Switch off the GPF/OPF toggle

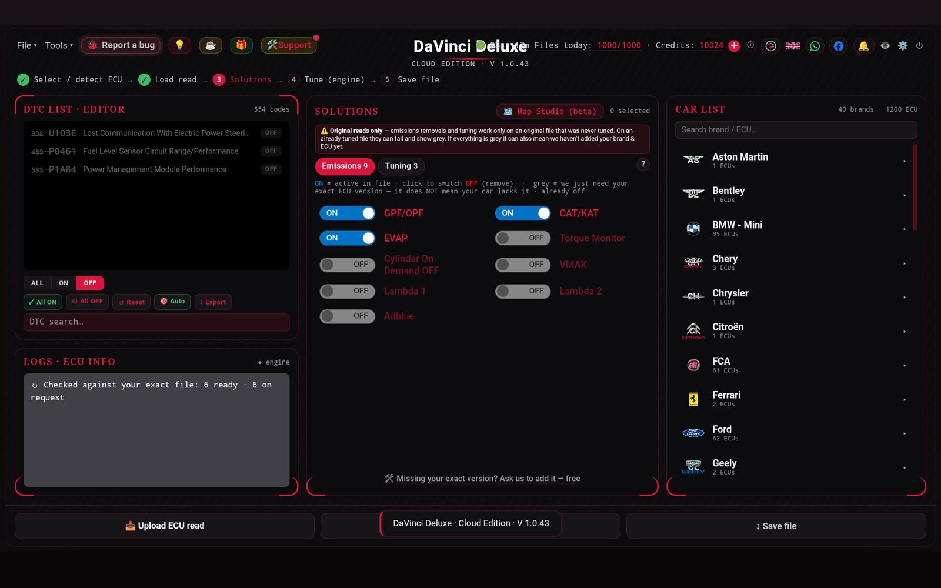[348, 213]
